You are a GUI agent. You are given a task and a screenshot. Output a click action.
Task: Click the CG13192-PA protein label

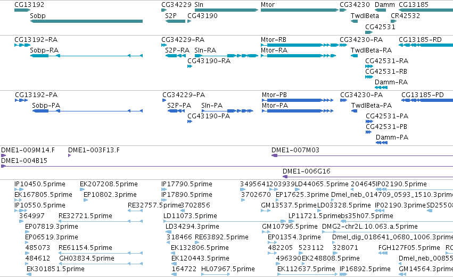click(36, 95)
